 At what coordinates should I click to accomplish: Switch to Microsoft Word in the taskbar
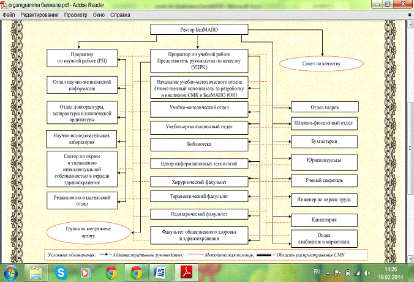(162, 272)
